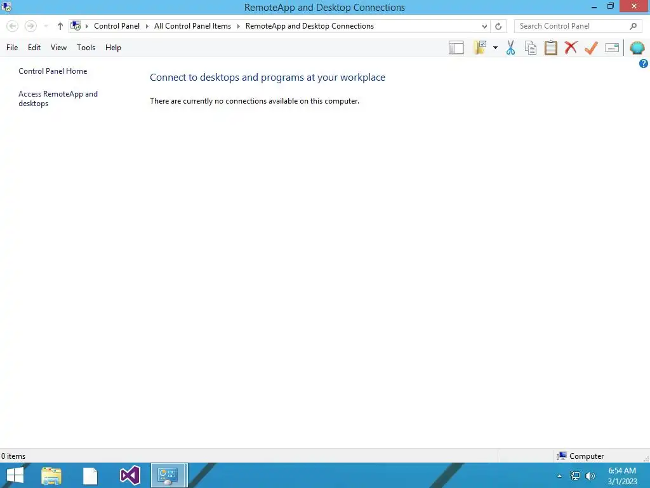Open Help via blue question mark

[644, 64]
